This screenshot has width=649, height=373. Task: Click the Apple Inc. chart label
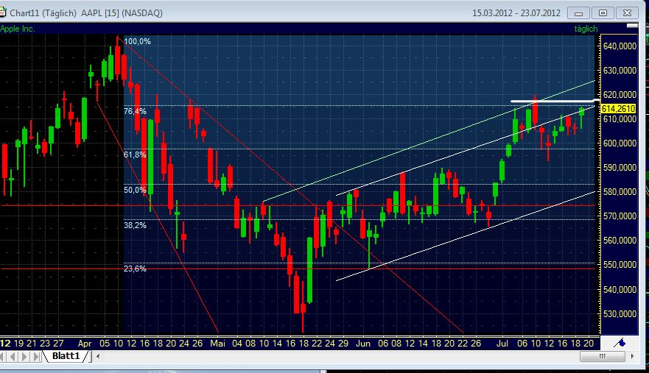(18, 29)
